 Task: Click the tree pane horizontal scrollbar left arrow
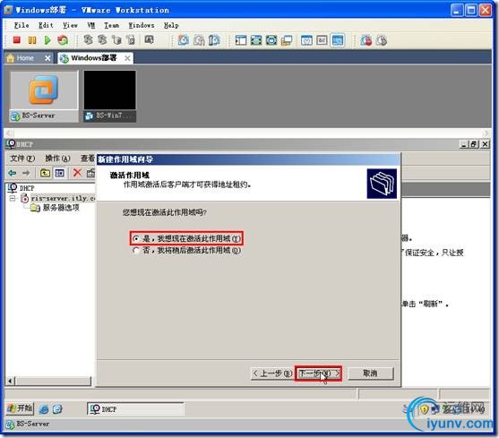click(x=10, y=381)
